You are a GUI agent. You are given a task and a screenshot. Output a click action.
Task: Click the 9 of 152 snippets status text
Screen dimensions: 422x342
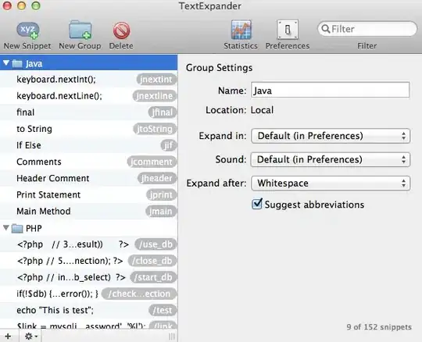click(x=379, y=327)
